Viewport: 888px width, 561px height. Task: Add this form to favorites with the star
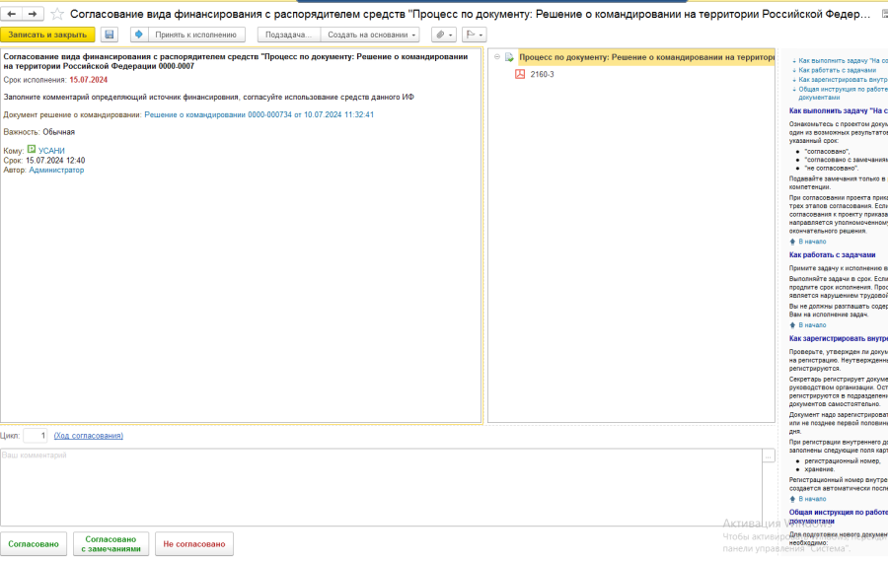point(57,15)
